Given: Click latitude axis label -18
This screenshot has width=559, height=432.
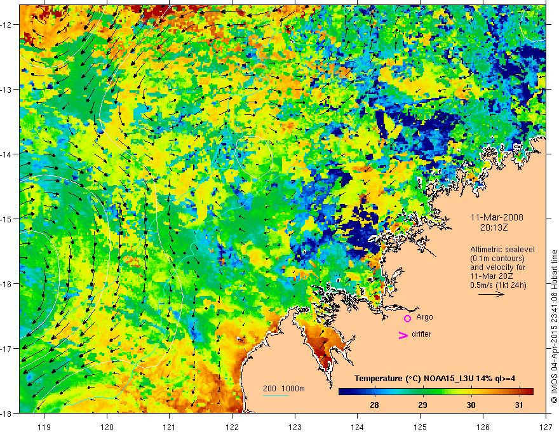Looking at the screenshot, I should tap(7, 413).
